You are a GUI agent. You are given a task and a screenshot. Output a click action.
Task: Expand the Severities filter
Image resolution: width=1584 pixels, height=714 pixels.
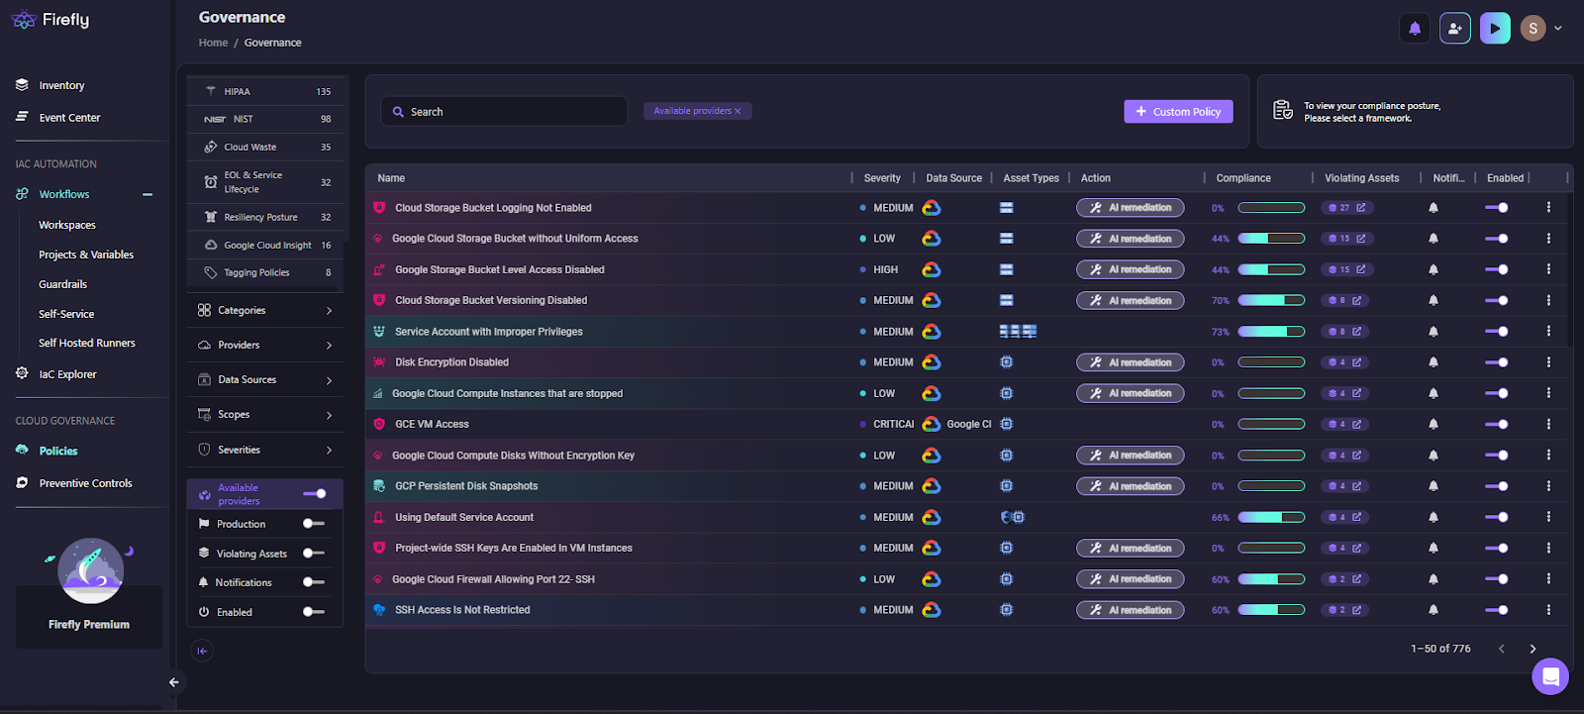click(x=265, y=450)
